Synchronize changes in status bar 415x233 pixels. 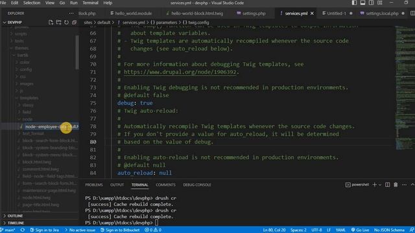tap(23, 230)
